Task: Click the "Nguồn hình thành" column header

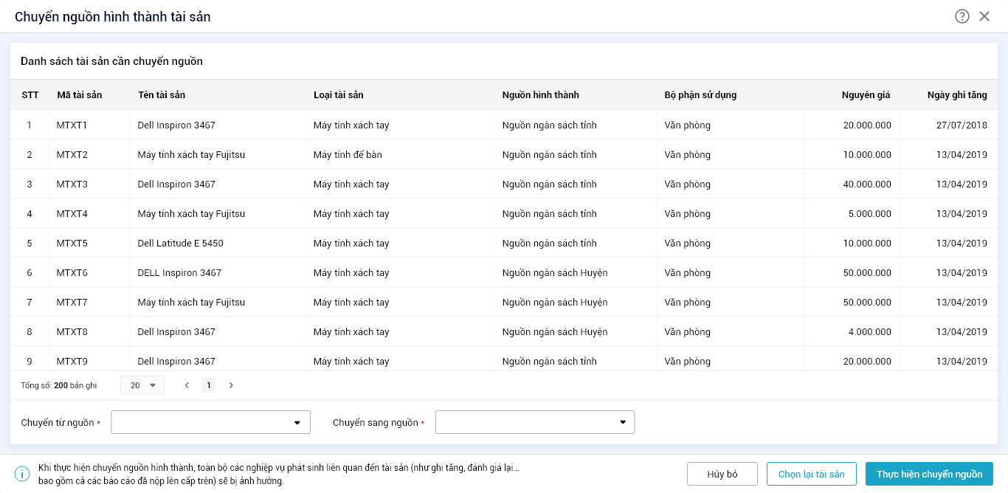Action: (x=540, y=95)
